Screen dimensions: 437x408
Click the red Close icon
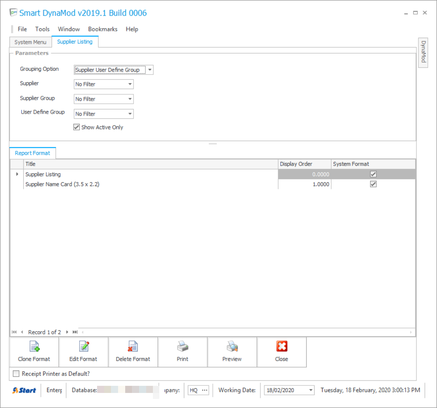(282, 346)
